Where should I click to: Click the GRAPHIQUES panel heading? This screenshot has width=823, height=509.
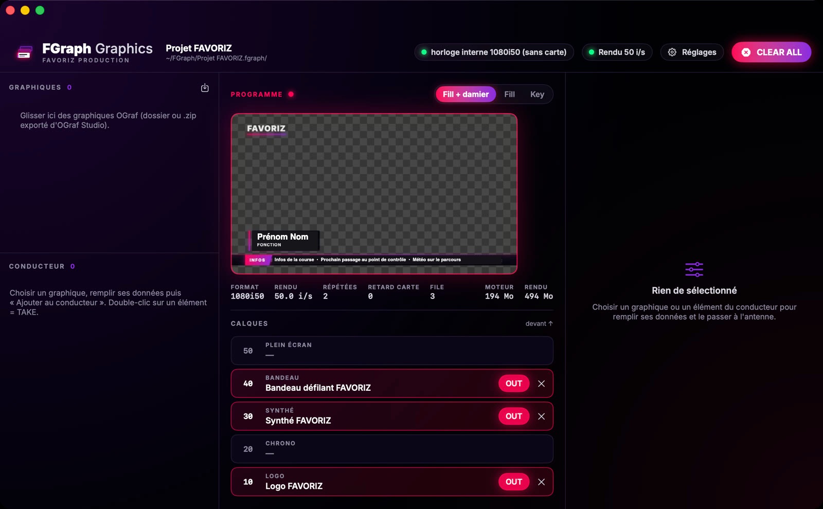coord(35,87)
